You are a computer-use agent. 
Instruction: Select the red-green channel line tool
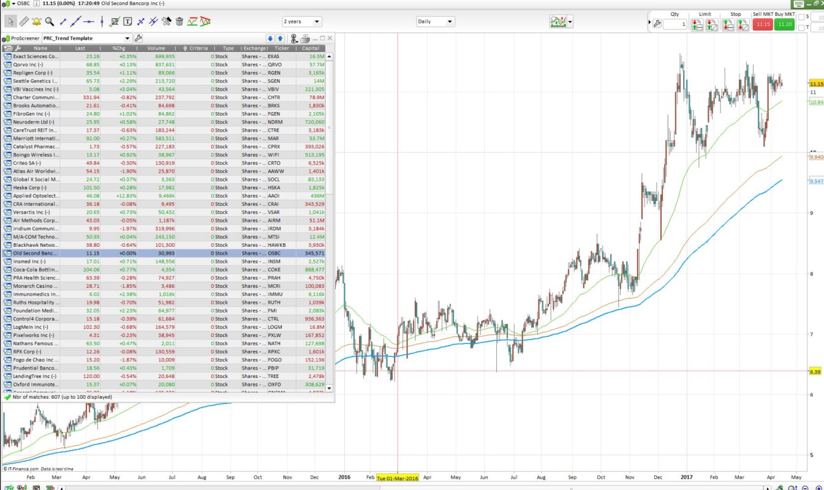[192, 21]
